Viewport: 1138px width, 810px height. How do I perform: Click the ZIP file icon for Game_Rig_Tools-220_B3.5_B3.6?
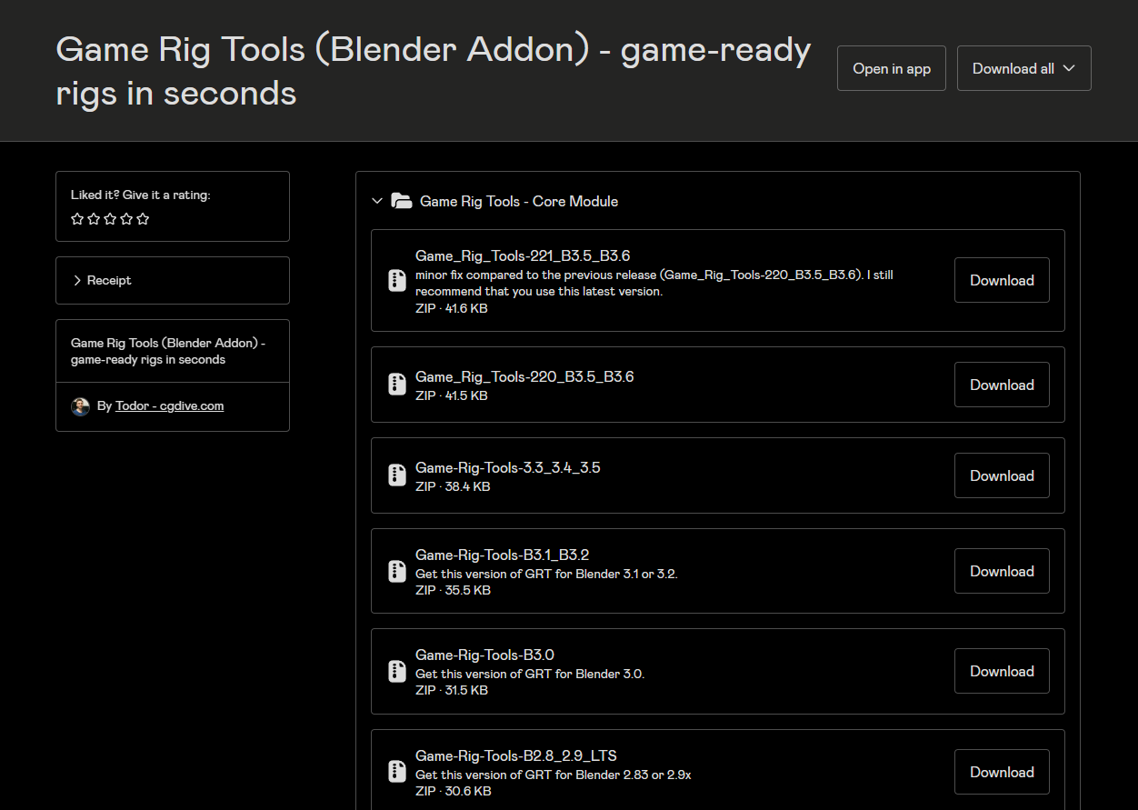396,385
